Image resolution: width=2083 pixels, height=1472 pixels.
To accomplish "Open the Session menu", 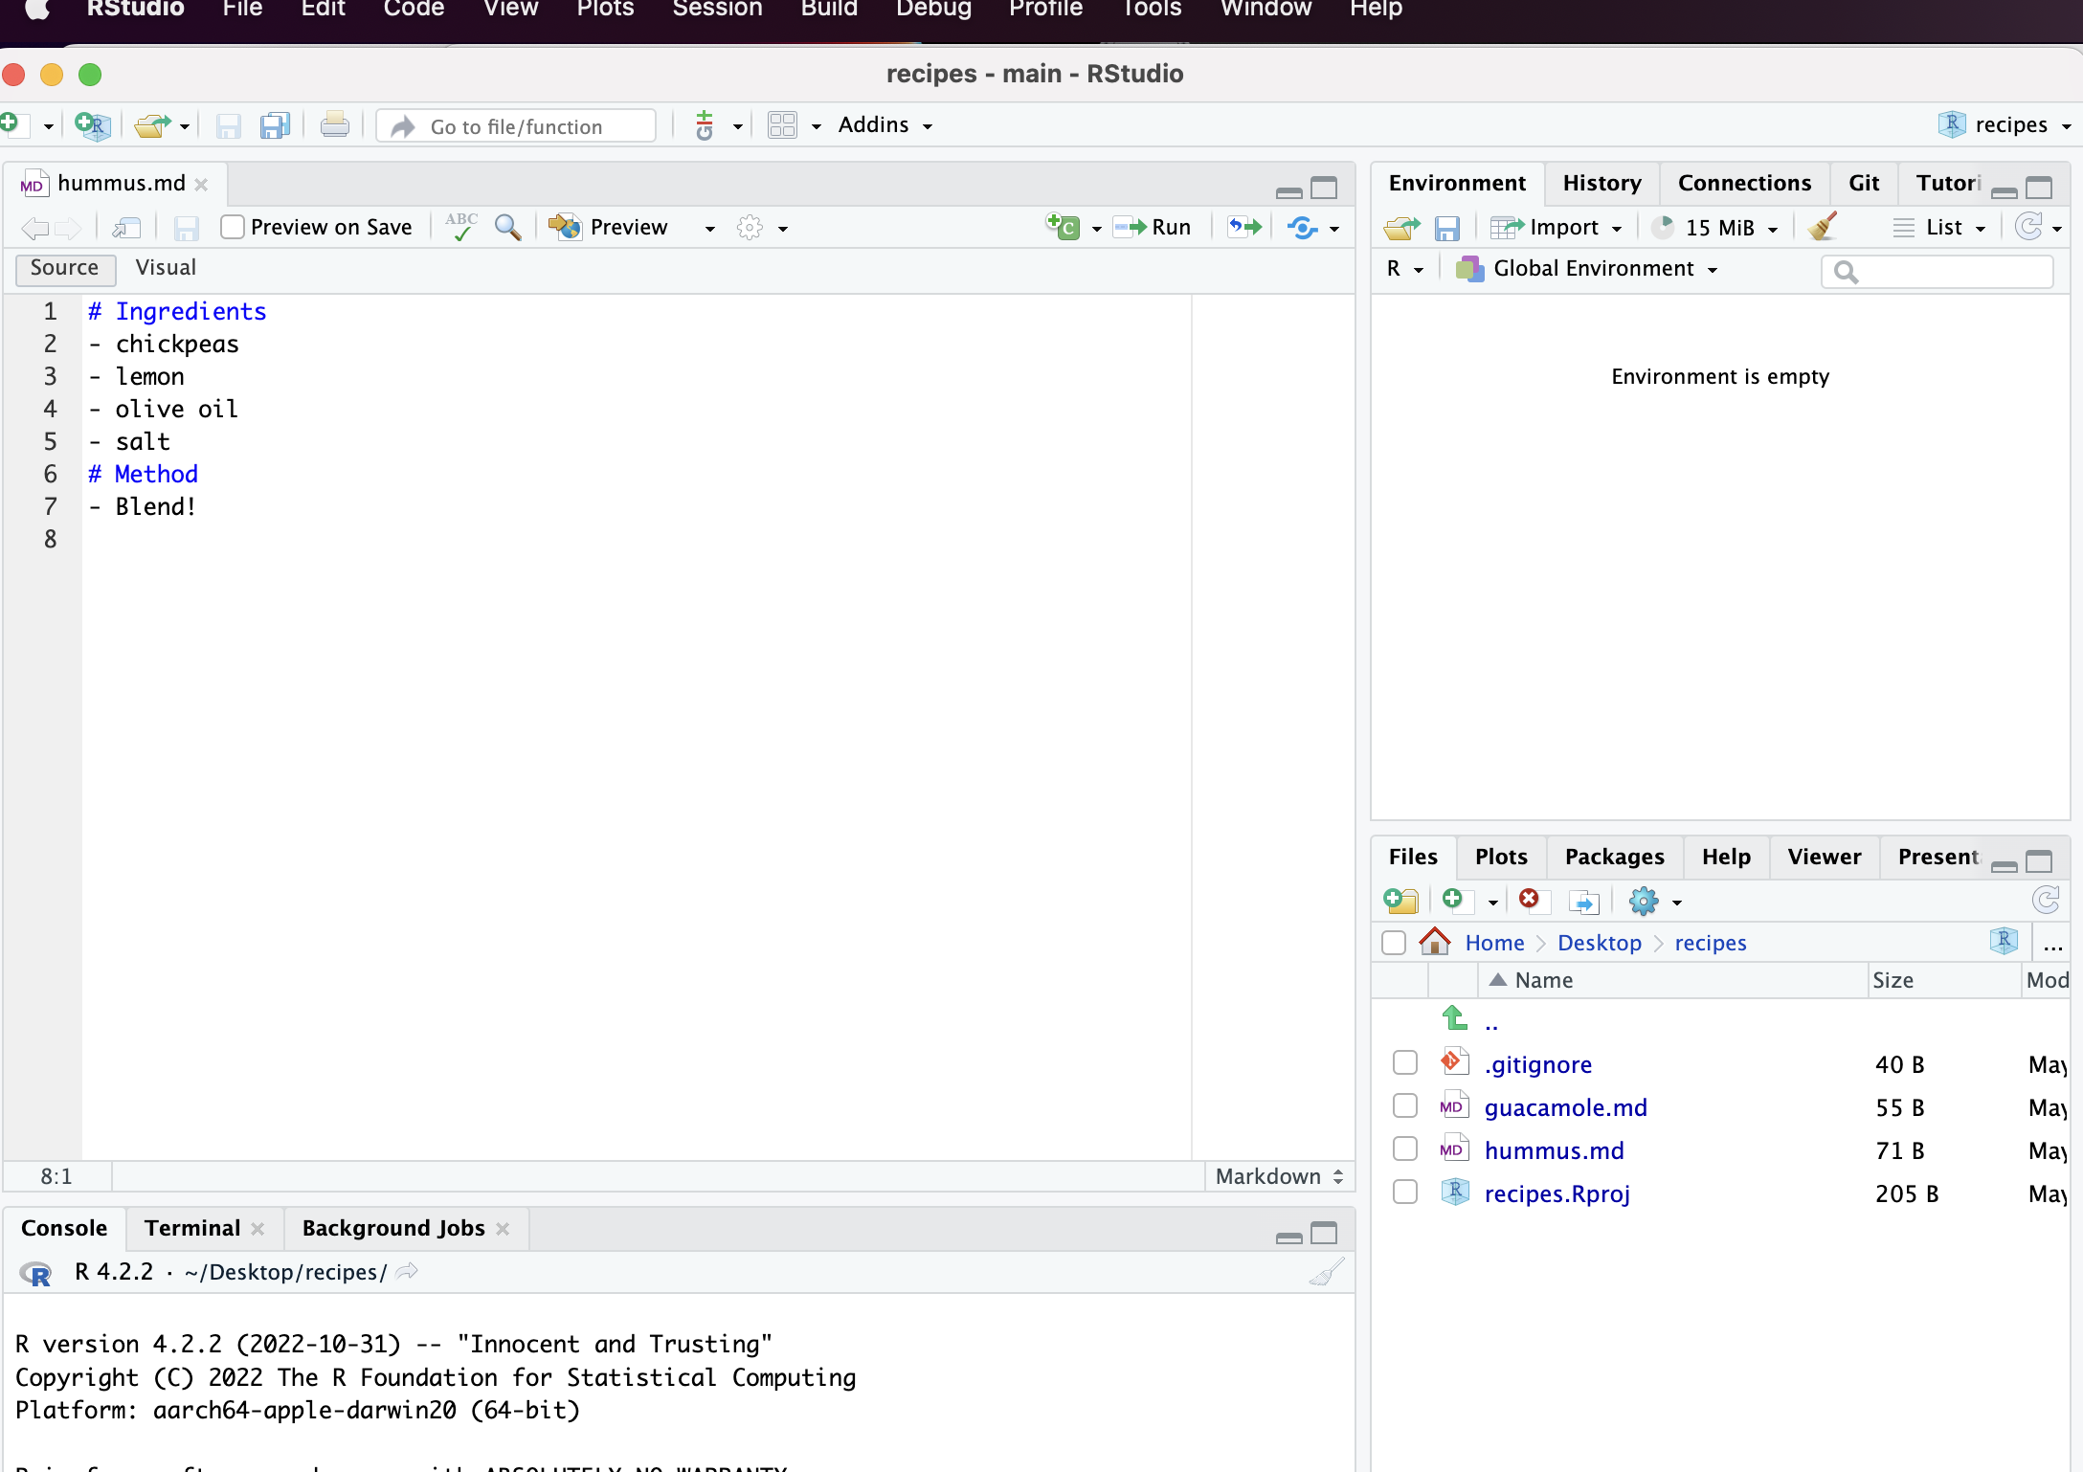I will pyautogui.click(x=716, y=10).
